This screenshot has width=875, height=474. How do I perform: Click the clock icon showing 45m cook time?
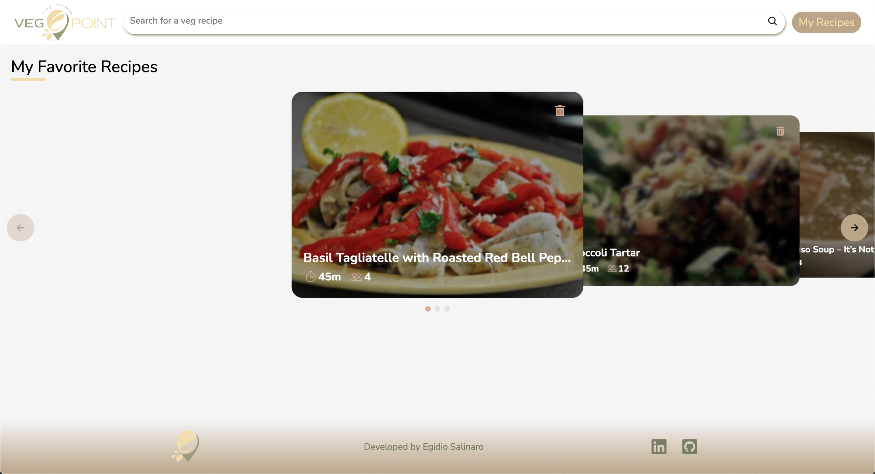(311, 277)
